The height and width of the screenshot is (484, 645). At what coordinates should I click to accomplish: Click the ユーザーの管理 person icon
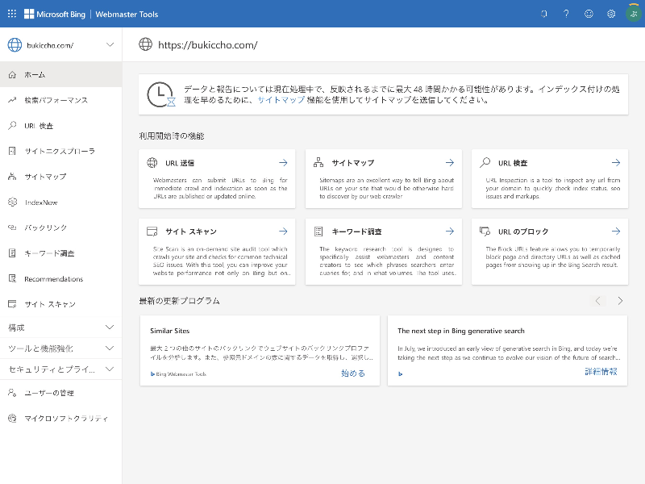click(12, 393)
